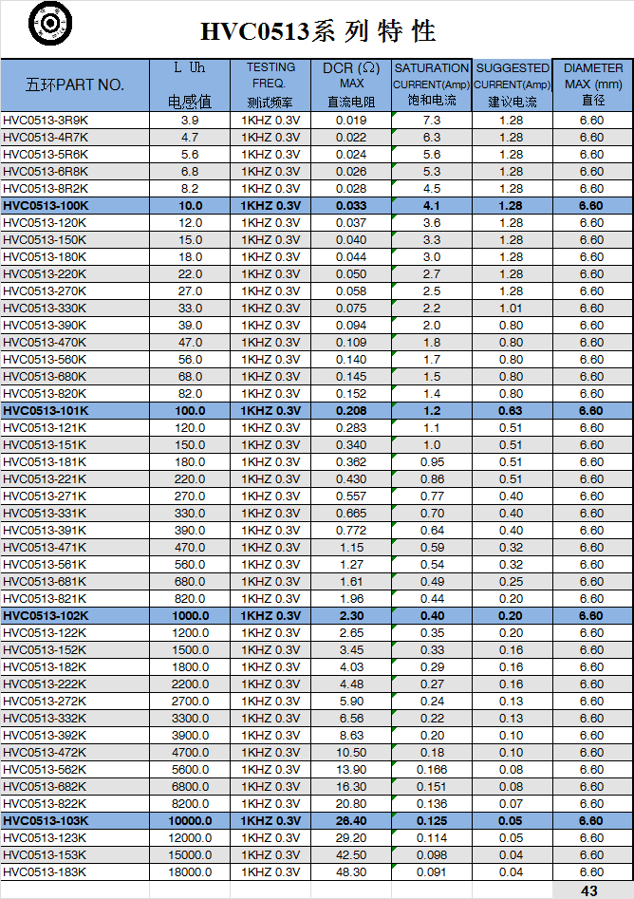Click page number 43
Screen dimensions: 634x899
[588, 891]
